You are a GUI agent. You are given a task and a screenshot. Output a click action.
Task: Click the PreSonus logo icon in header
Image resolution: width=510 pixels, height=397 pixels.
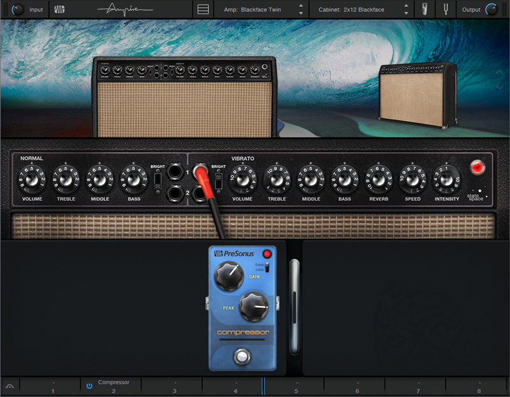pyautogui.click(x=59, y=10)
